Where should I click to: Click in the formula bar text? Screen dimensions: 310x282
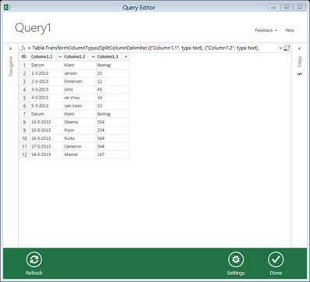coord(145,48)
